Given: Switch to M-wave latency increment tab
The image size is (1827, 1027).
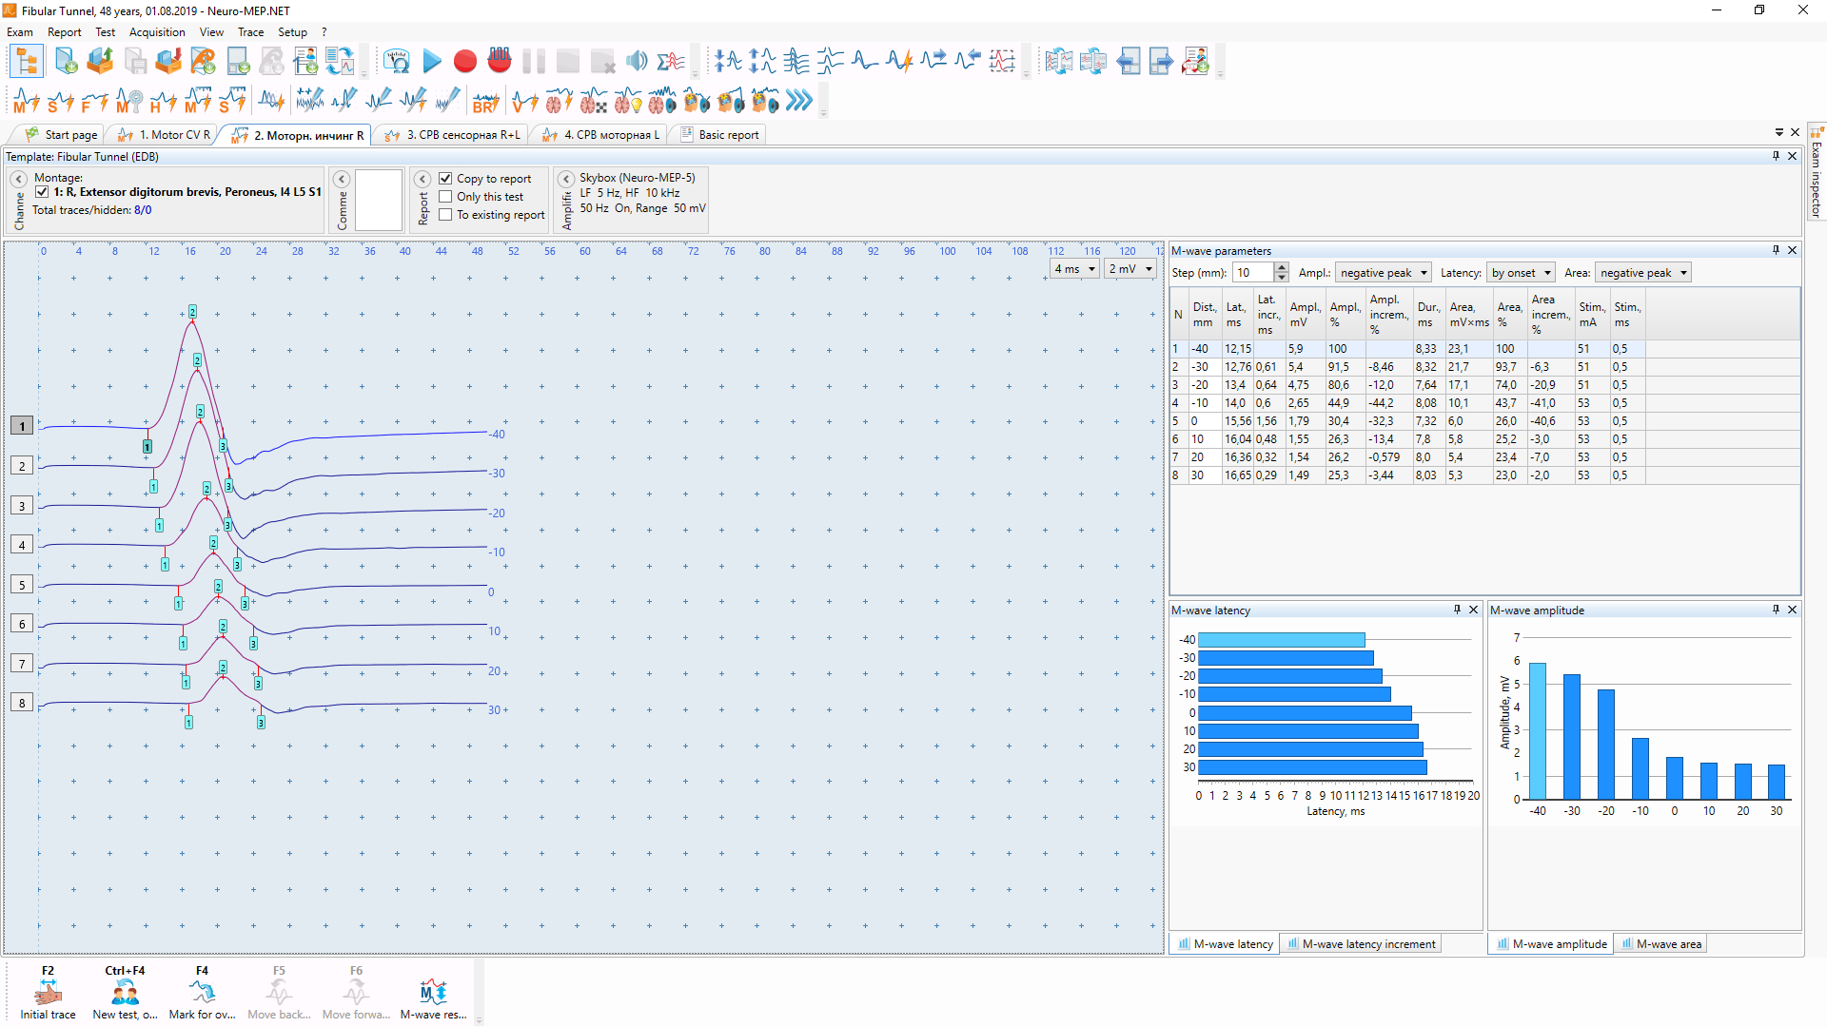Looking at the screenshot, I should (1361, 944).
